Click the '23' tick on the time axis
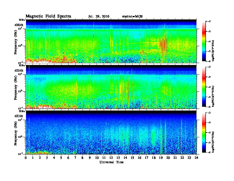 tap(189, 158)
